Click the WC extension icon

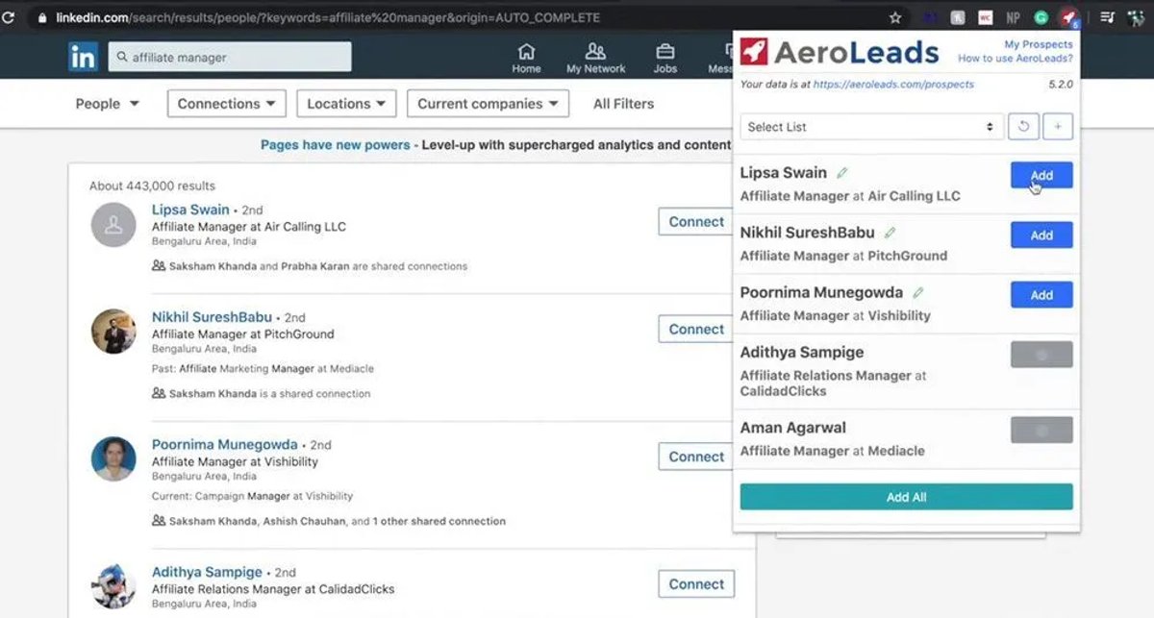click(x=986, y=17)
